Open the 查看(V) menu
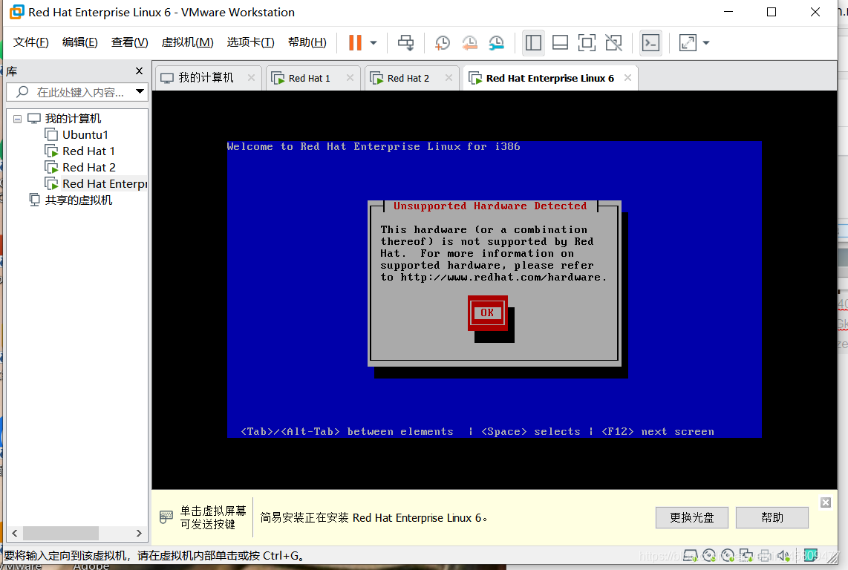This screenshot has height=570, width=848. pyautogui.click(x=130, y=42)
